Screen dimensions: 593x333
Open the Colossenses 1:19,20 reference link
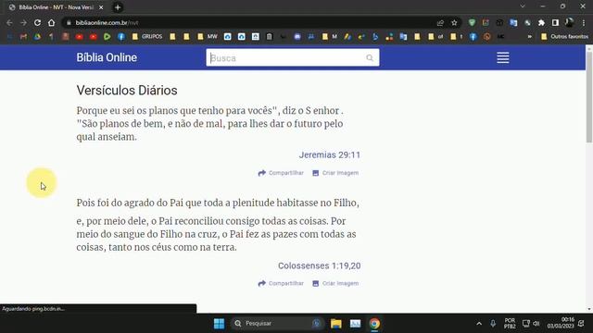click(319, 265)
